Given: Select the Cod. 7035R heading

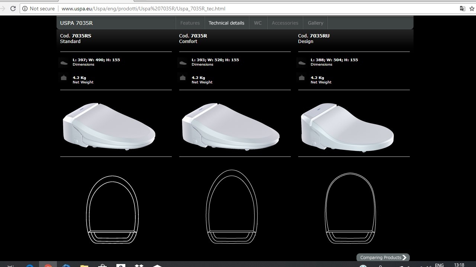Looking at the screenshot, I should point(193,36).
